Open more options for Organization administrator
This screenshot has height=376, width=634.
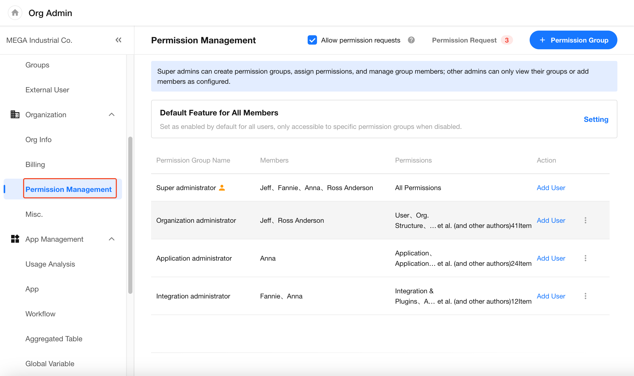585,220
